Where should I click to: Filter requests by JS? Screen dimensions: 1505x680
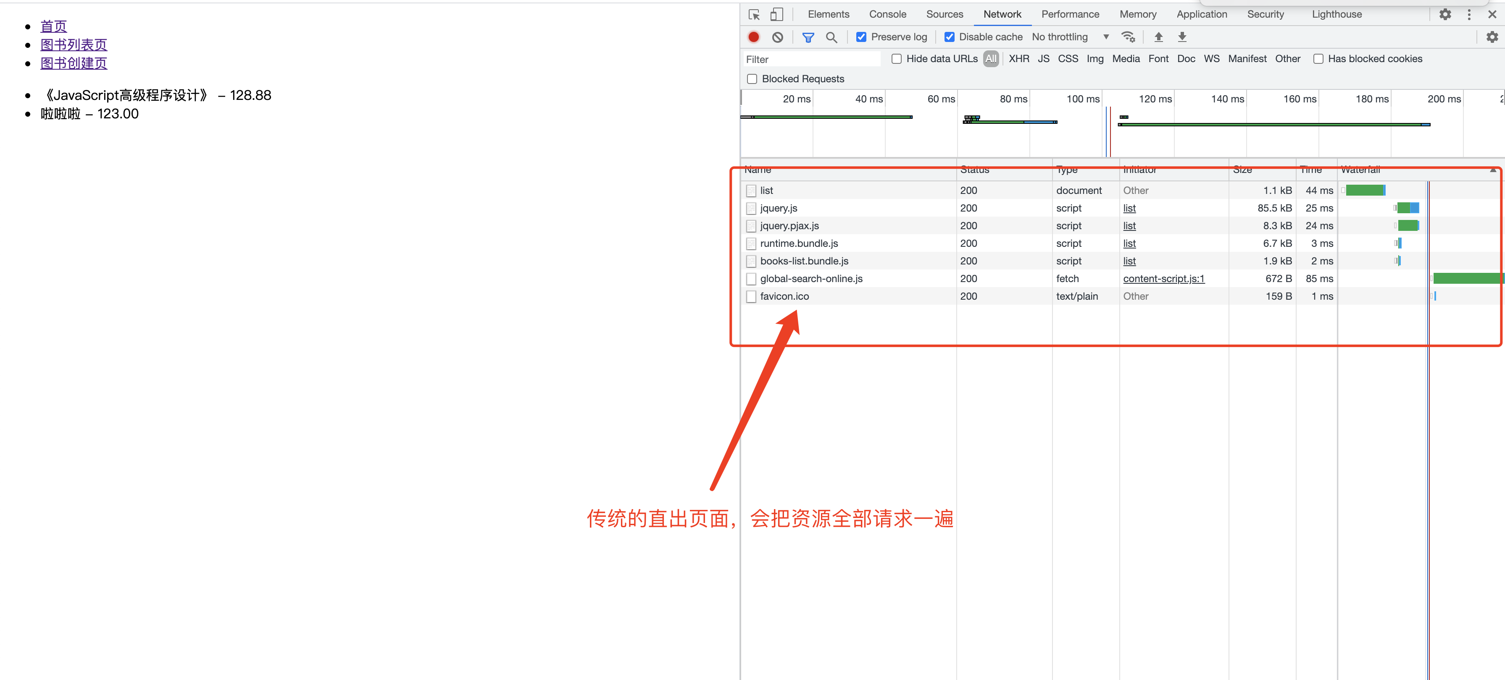(1043, 59)
